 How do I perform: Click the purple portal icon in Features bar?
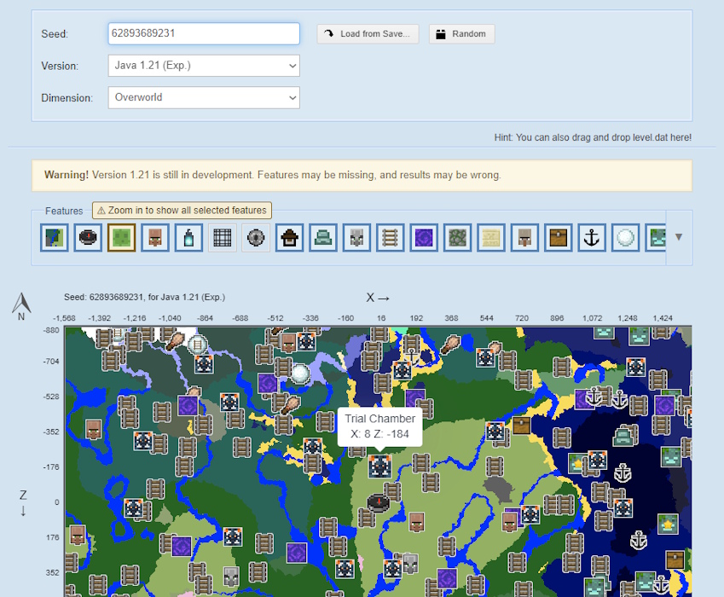point(424,237)
